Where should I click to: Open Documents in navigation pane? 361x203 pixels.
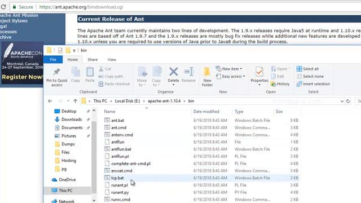coord(72,128)
